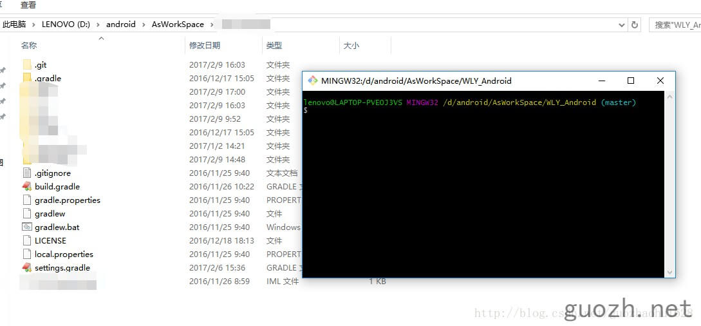The height and width of the screenshot is (326, 701).
Task: Minimize the MINGW32 terminal window
Action: point(602,81)
